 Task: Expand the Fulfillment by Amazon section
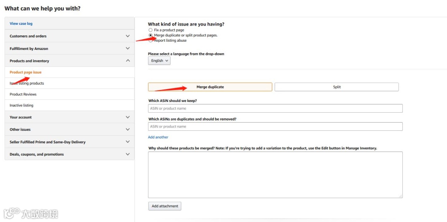(70, 49)
